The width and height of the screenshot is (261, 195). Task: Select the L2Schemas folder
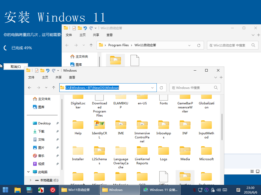pos(99,155)
